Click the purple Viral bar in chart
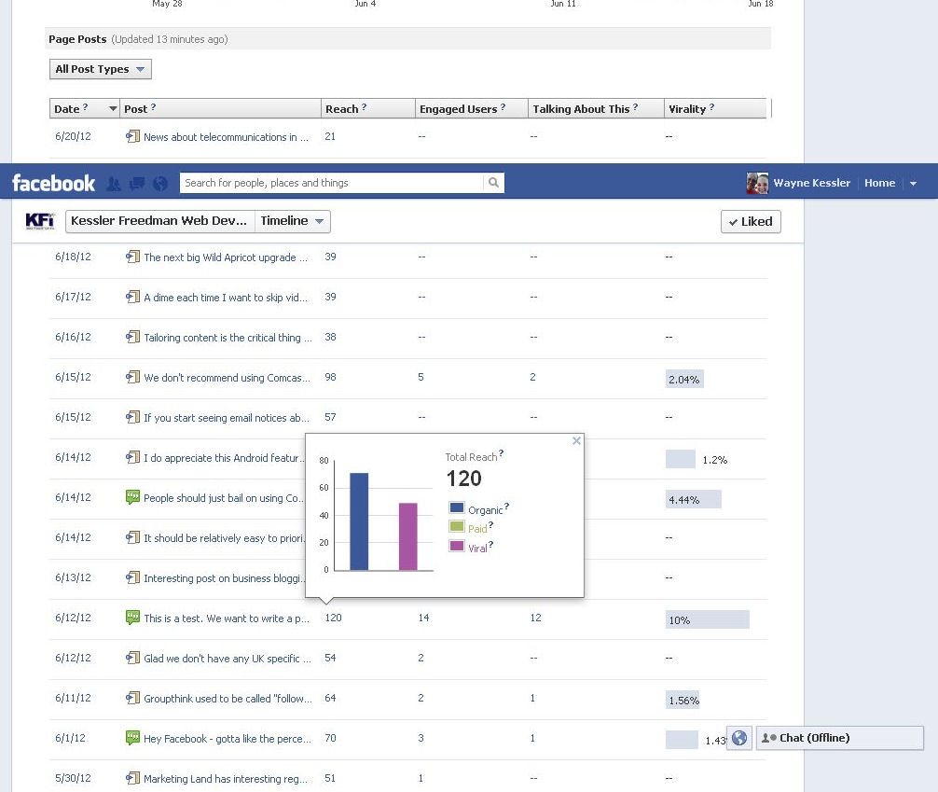Viewport: 938px width, 792px height. point(408,536)
